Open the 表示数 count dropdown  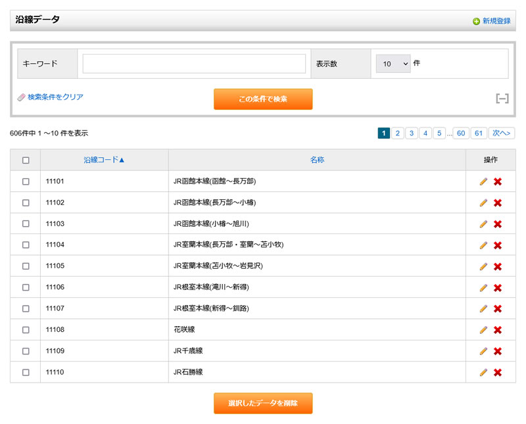click(393, 64)
